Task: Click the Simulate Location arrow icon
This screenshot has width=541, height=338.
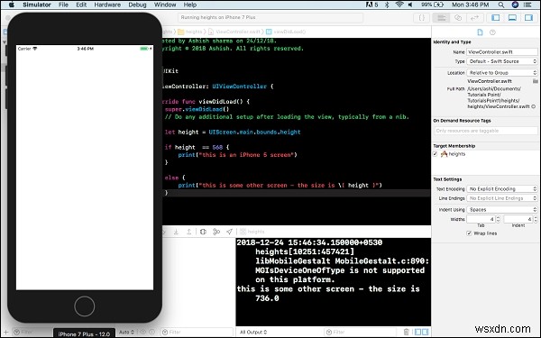Action: (229, 232)
